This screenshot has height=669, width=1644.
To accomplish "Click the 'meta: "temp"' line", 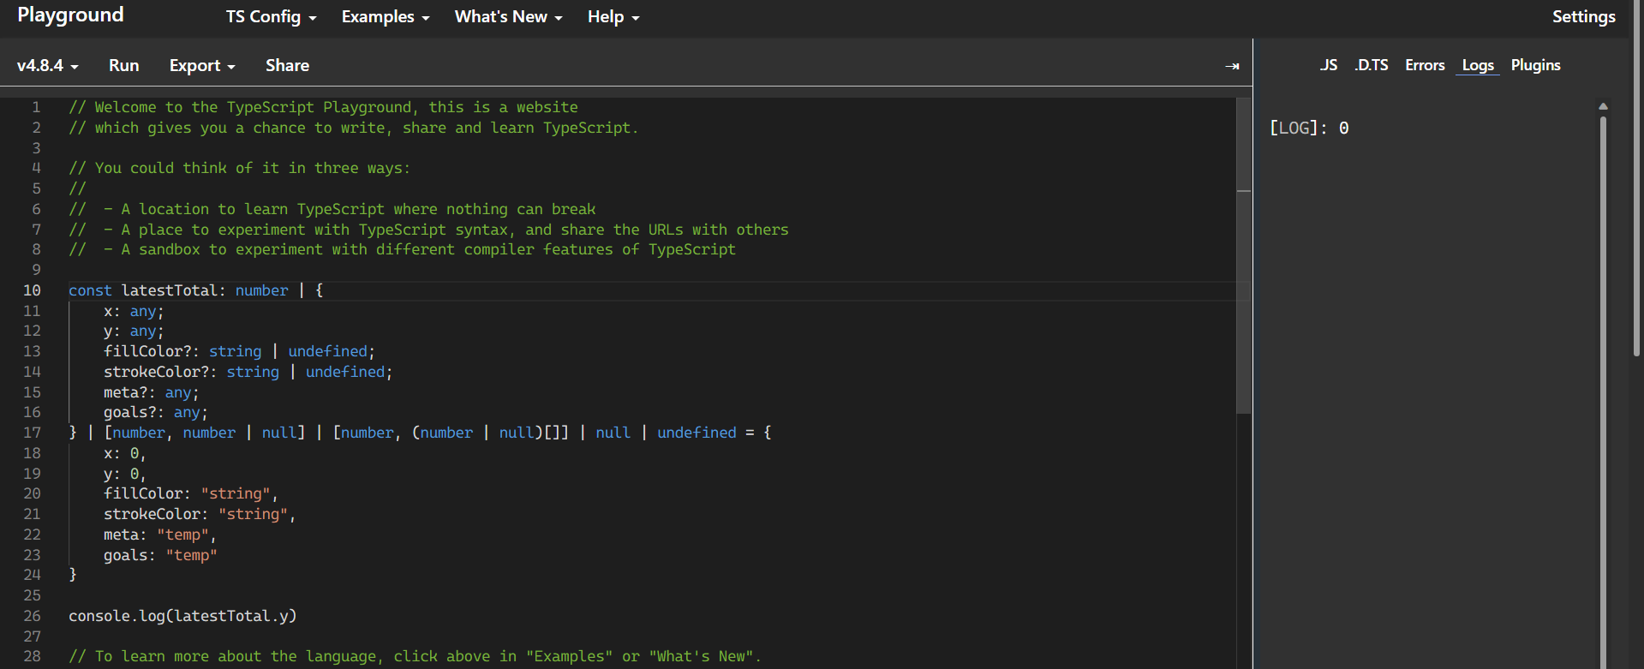I will tap(160, 535).
